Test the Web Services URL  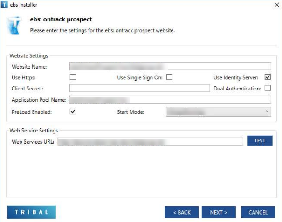260,141
